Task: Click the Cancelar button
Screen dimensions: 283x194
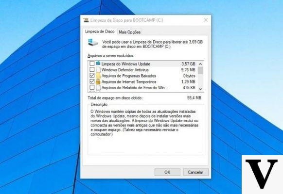Action: (x=195, y=172)
